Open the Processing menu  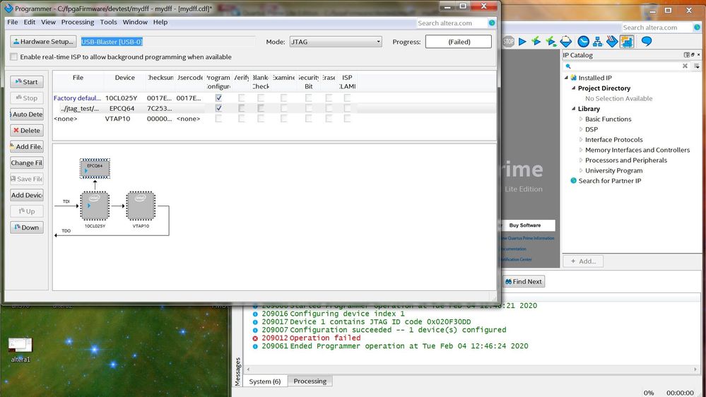78,23
